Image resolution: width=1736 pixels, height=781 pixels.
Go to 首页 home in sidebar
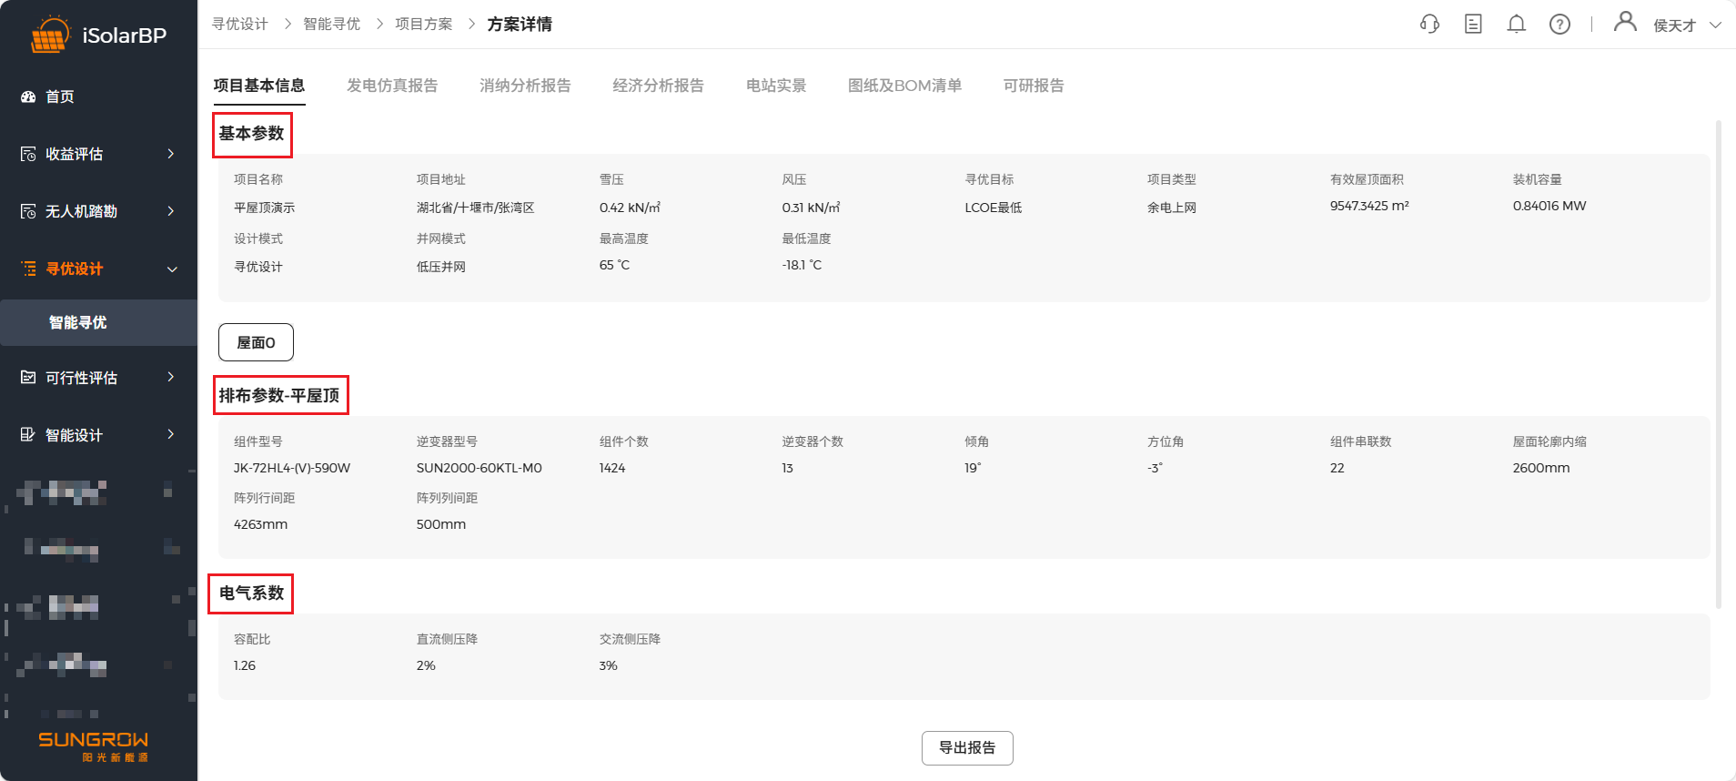tap(60, 96)
